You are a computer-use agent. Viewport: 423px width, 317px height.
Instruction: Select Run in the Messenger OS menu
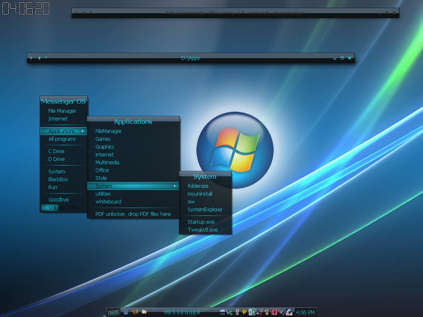[x=52, y=187]
